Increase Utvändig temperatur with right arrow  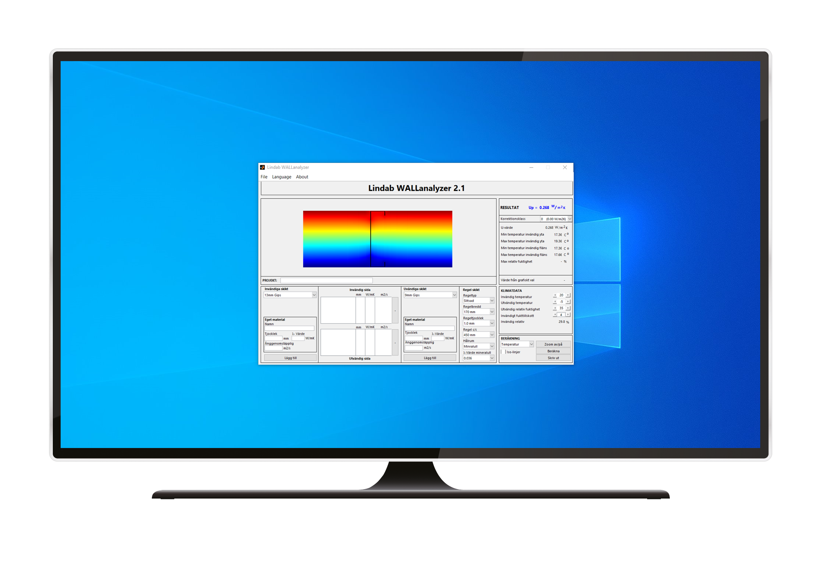click(568, 302)
